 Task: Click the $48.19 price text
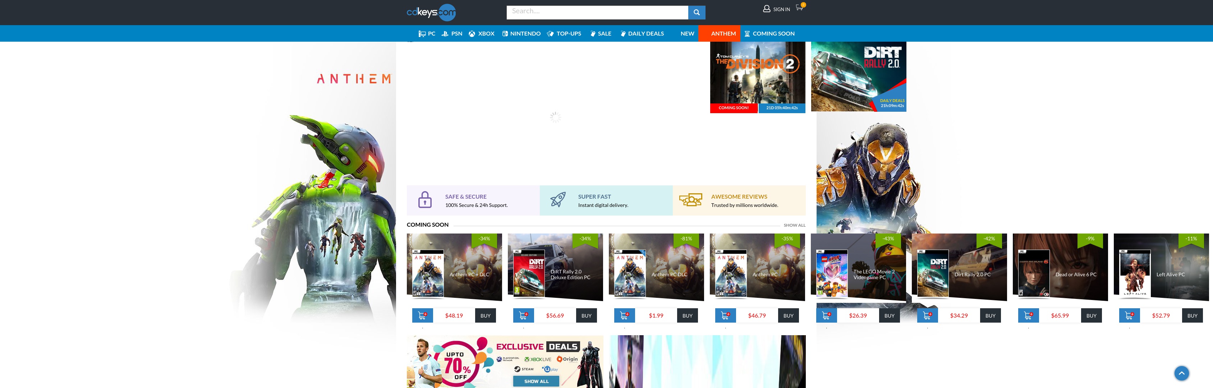(454, 315)
